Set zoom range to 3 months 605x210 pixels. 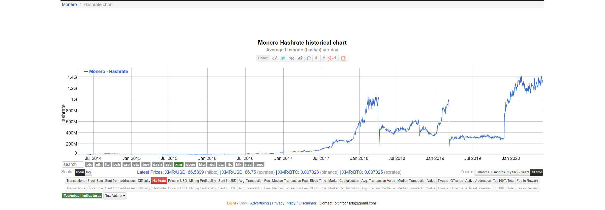[482, 172]
